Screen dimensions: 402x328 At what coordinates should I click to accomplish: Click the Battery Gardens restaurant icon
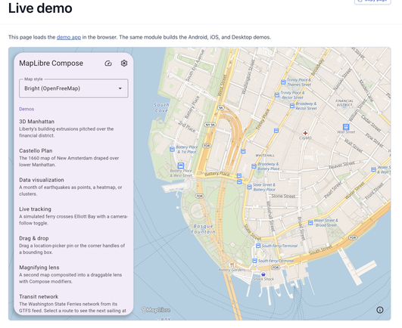coord(232,265)
